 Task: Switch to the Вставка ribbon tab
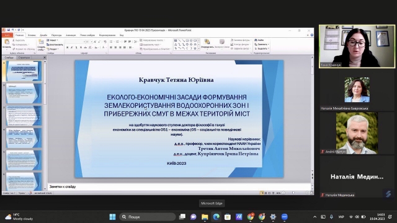click(32, 35)
